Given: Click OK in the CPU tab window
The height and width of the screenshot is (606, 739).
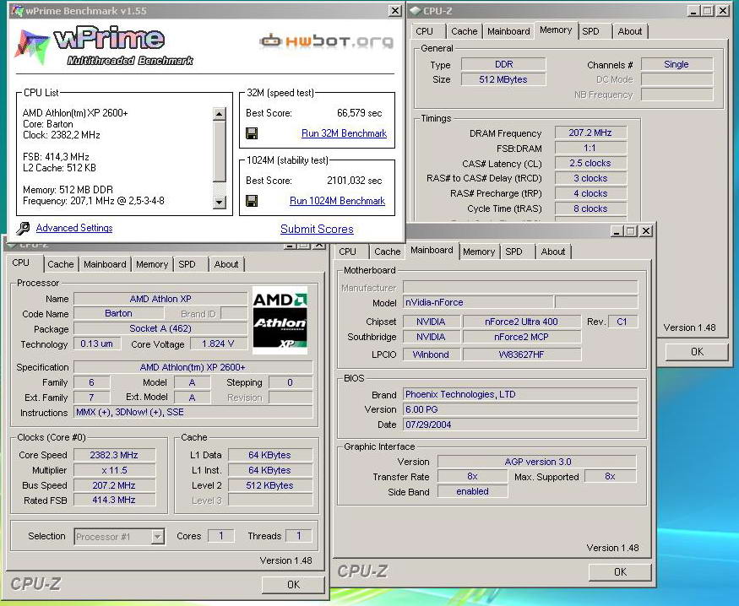Looking at the screenshot, I should click(x=293, y=584).
